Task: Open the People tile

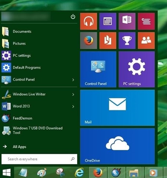Action: click(146, 40)
